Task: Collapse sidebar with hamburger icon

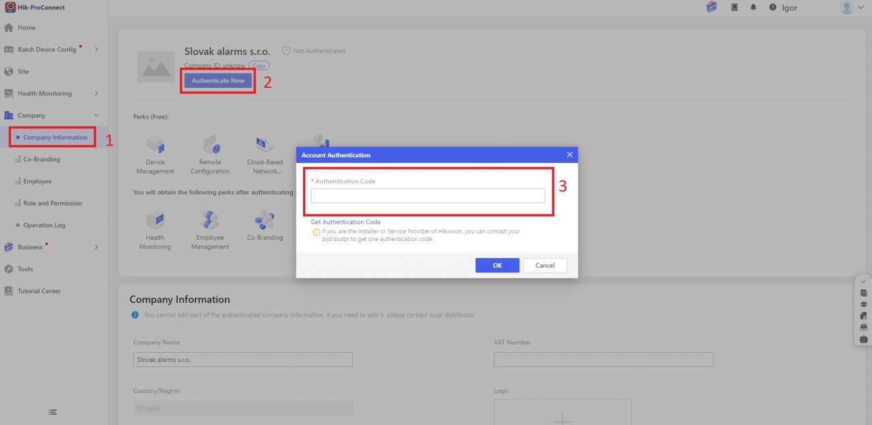Action: tap(52, 411)
